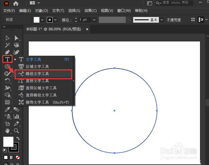
Task: Select the Zoom magnifier tool
Action: (x=16, y=131)
